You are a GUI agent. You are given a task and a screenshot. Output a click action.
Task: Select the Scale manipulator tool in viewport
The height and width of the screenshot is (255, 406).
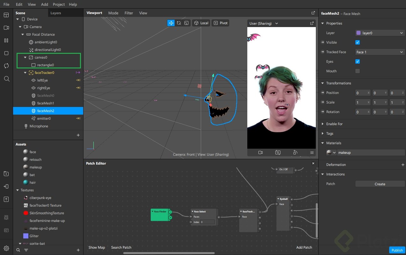(186, 23)
